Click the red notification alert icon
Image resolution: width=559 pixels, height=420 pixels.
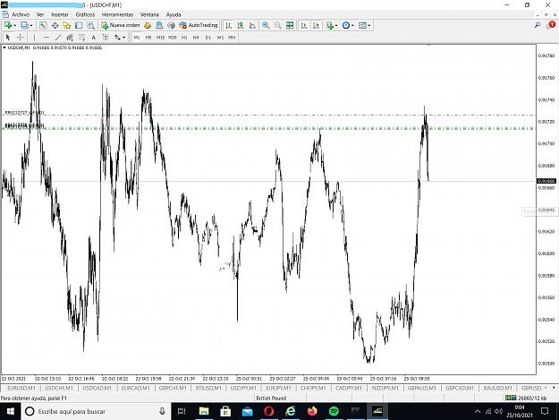(552, 25)
